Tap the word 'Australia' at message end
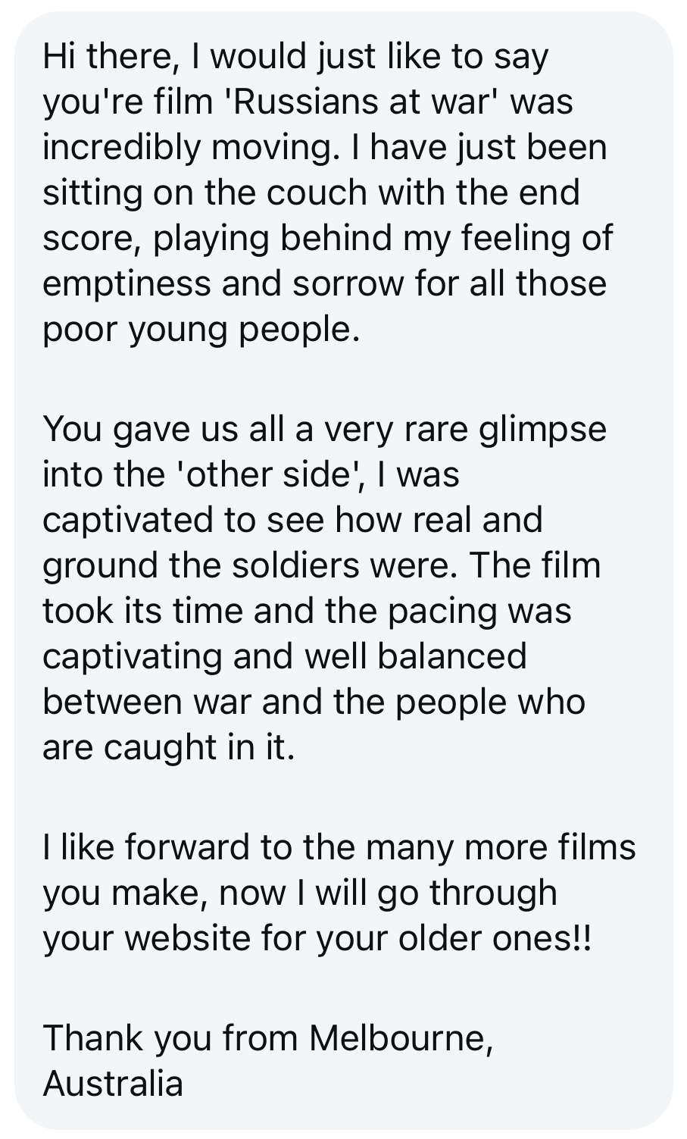This screenshot has height=1139, width=687. 113,1083
